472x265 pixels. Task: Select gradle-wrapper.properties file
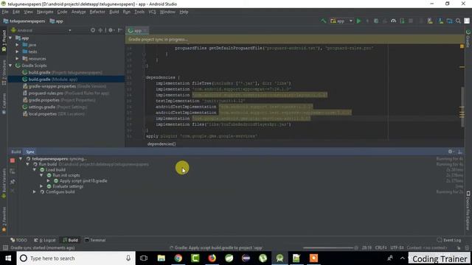pyautogui.click(x=64, y=86)
